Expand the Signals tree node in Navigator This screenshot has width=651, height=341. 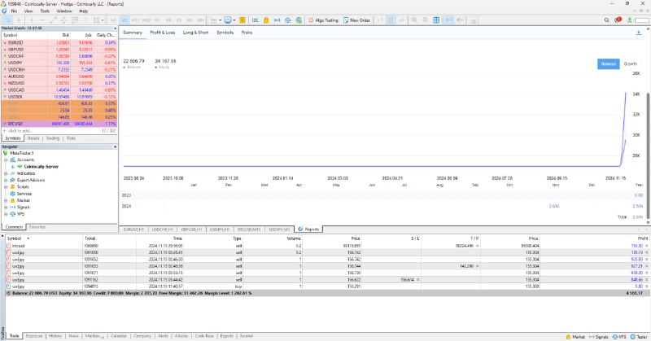click(x=6, y=208)
